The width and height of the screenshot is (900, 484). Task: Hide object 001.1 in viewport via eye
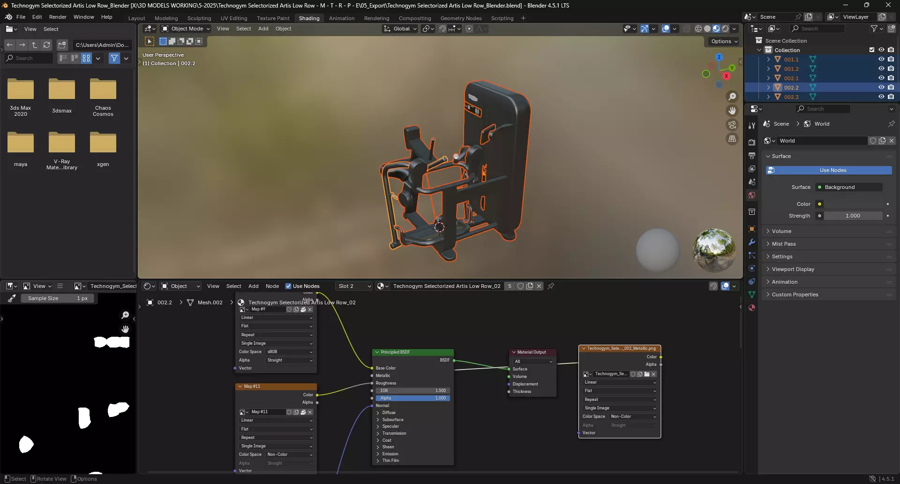[881, 60]
